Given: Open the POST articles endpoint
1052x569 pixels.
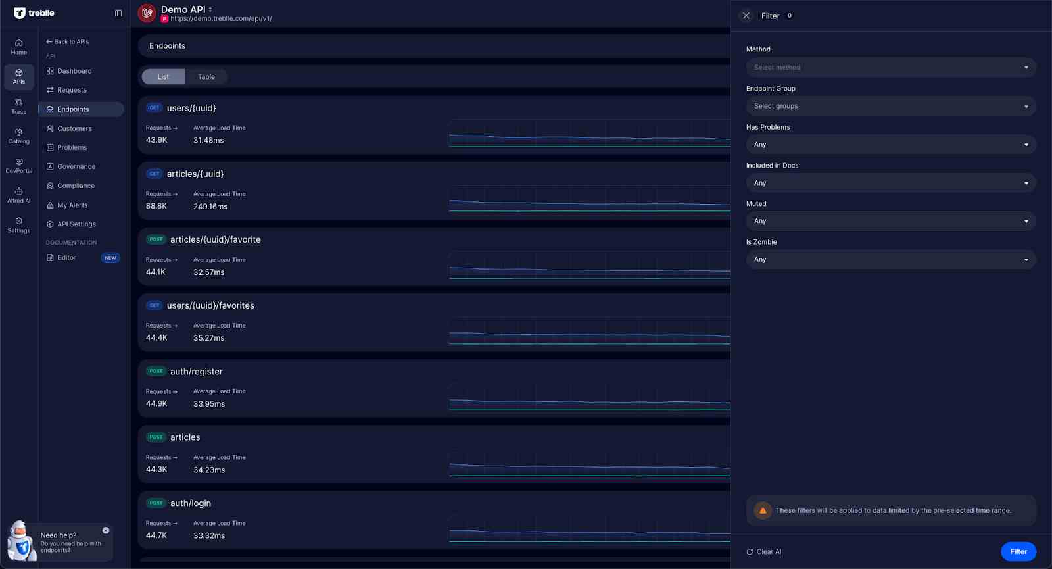Looking at the screenshot, I should point(185,437).
